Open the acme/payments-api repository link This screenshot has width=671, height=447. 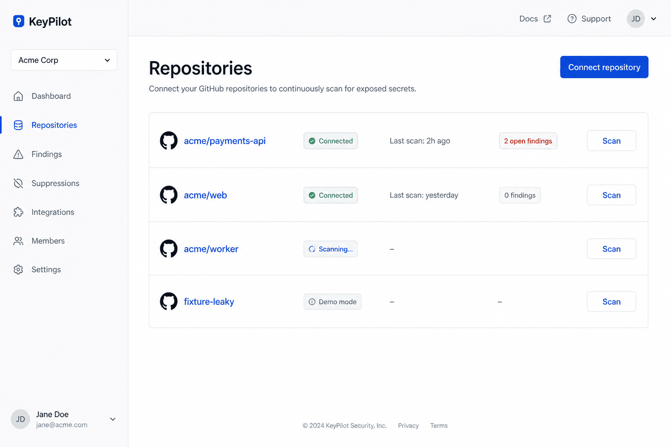coord(225,141)
